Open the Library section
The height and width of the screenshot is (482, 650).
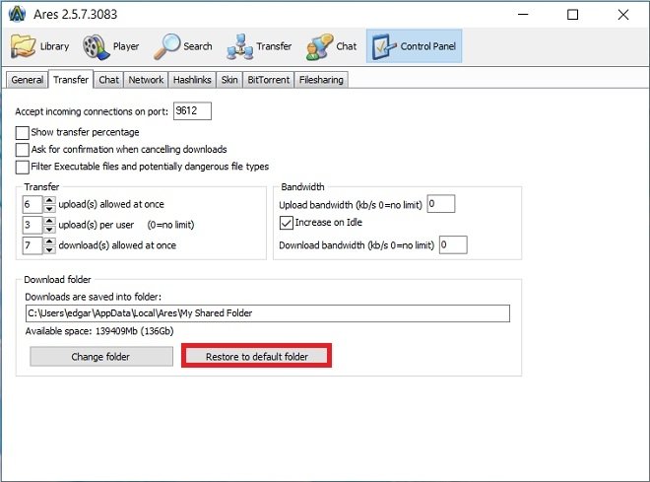pyautogui.click(x=39, y=46)
